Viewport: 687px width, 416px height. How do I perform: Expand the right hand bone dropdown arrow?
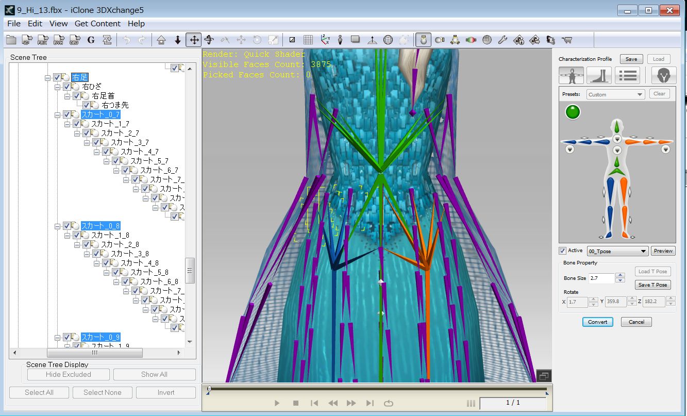[x=569, y=149]
